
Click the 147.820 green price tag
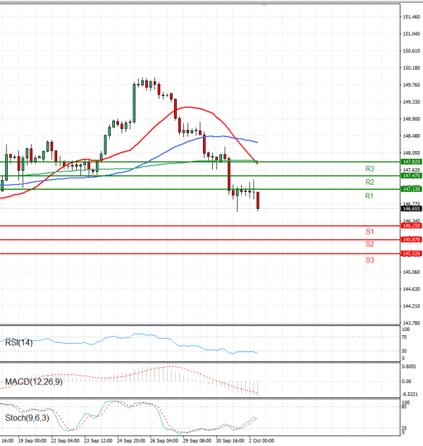pyautogui.click(x=411, y=162)
